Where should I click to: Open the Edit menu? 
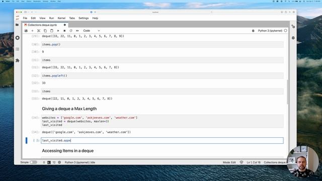point(33,18)
